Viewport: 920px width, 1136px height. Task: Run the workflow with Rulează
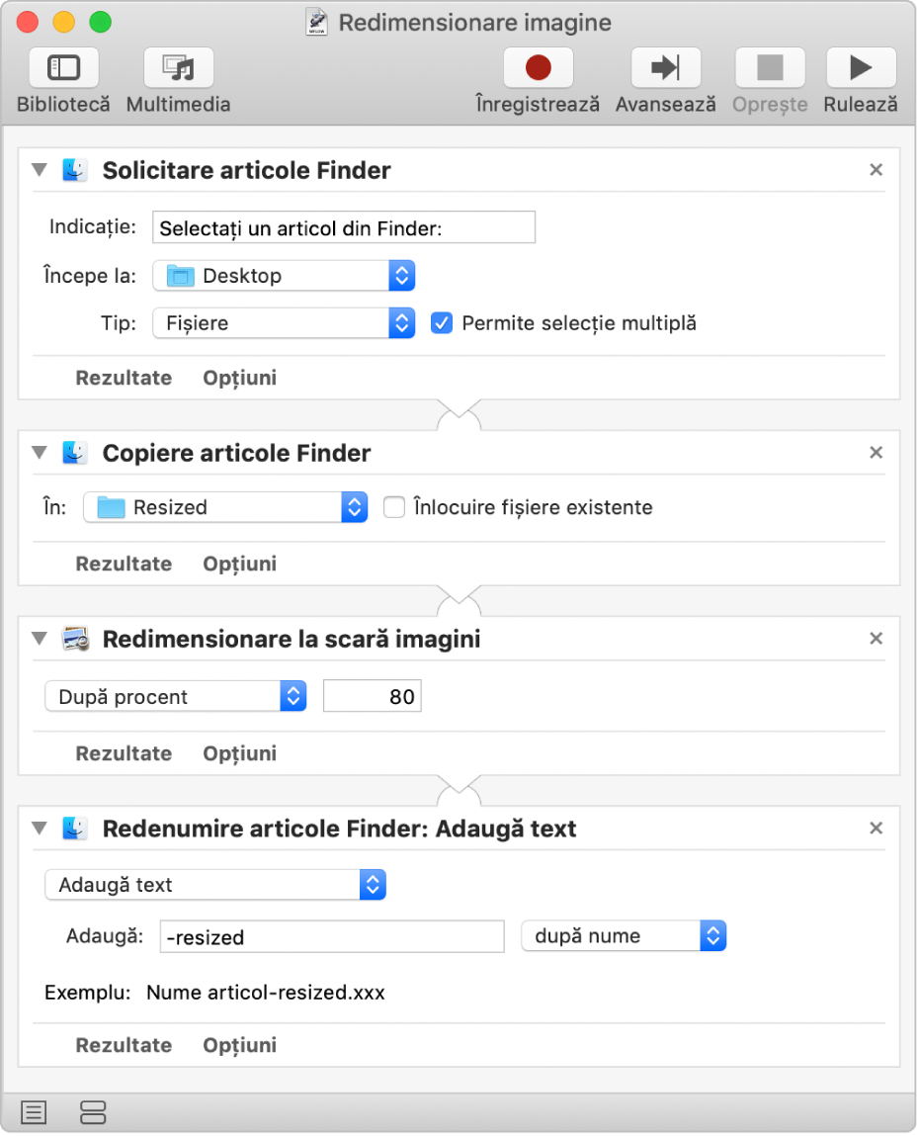click(x=860, y=68)
